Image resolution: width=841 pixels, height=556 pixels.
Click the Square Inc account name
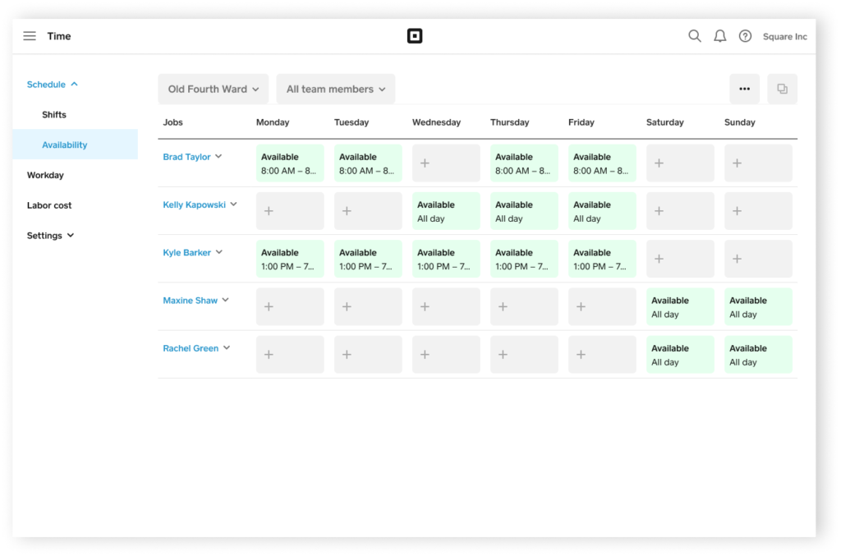[784, 37]
